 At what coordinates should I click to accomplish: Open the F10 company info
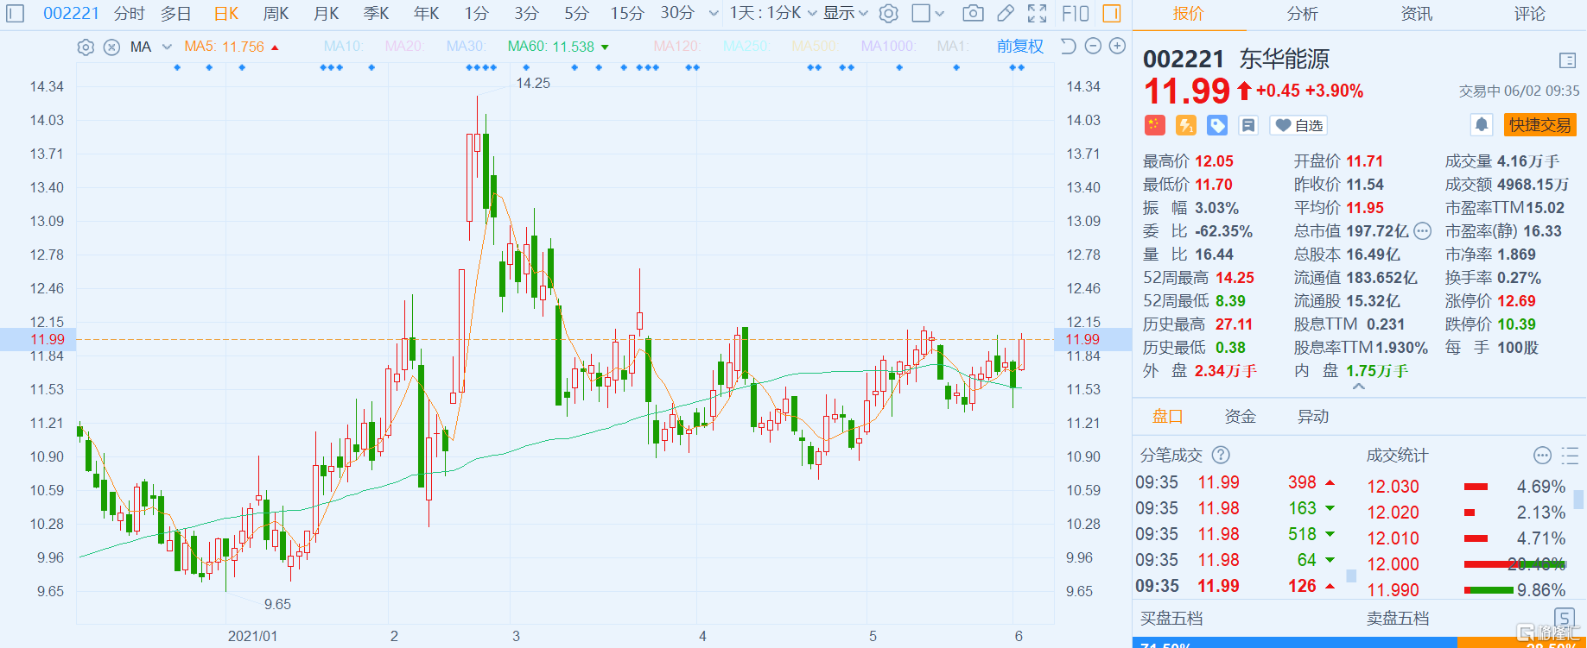coord(1076,13)
